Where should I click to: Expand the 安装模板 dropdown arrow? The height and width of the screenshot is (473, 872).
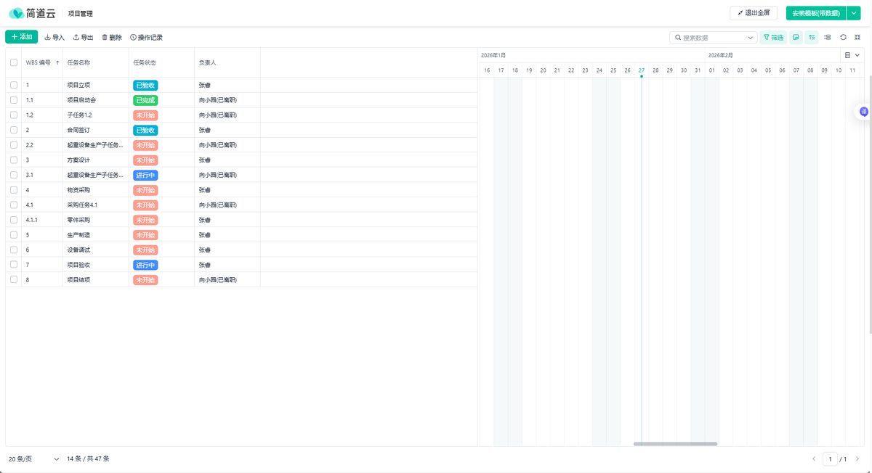(854, 13)
